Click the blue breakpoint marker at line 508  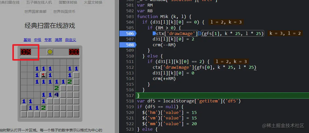tap(128, 45)
